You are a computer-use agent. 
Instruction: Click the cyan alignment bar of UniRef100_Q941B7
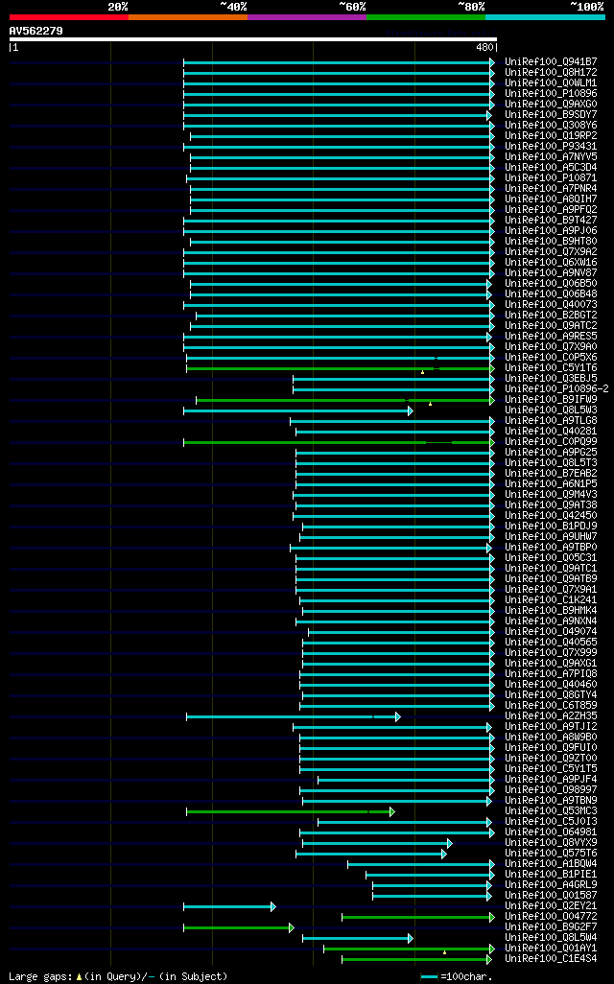[x=339, y=62]
